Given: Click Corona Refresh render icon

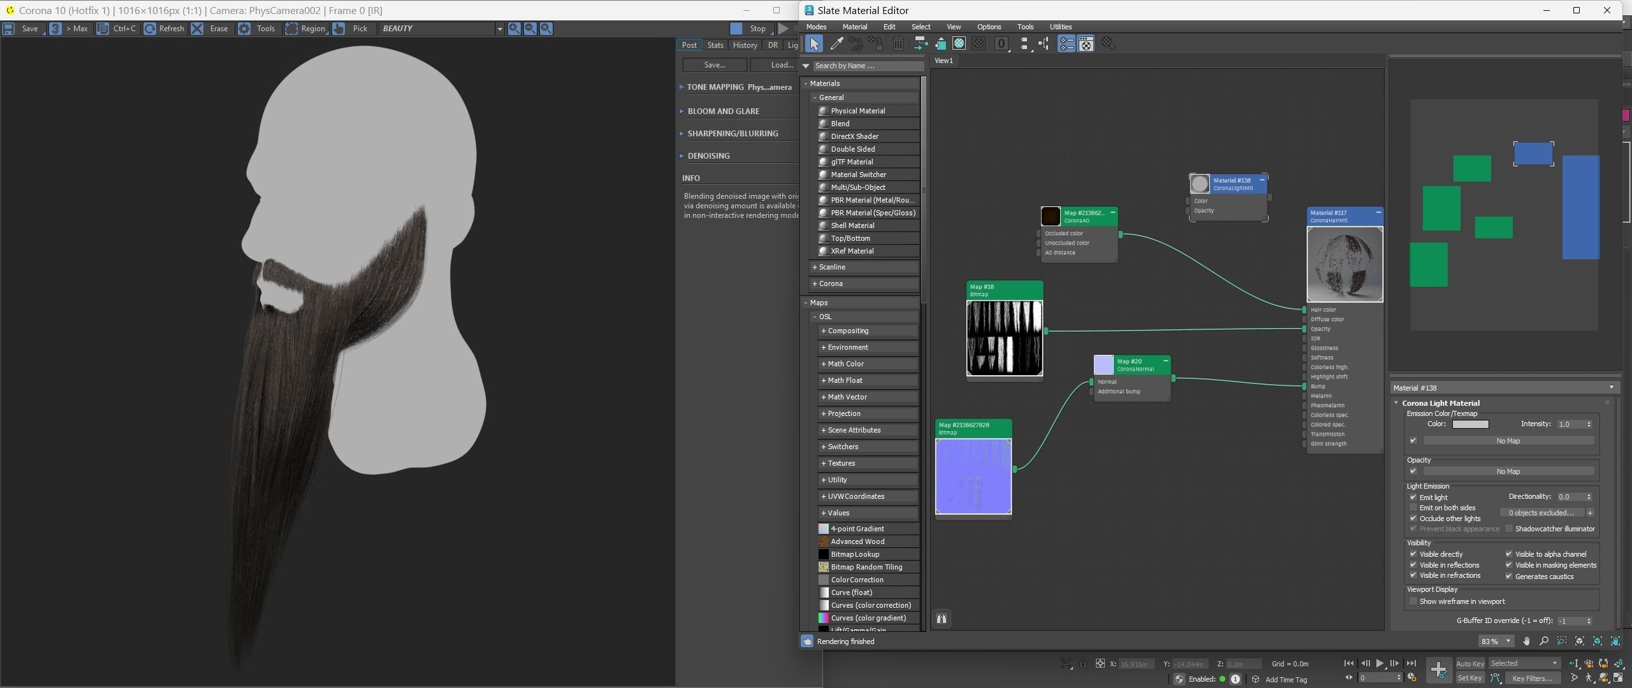Looking at the screenshot, I should tap(150, 28).
